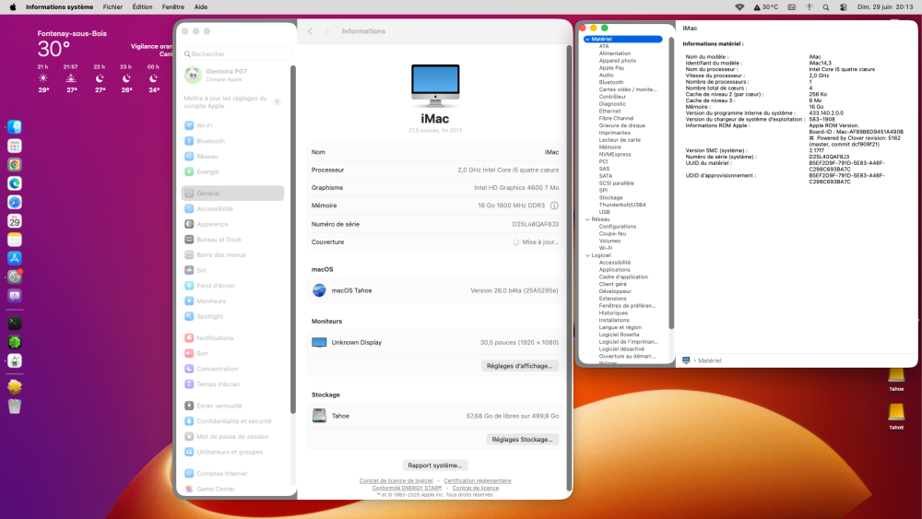Open Control Center in the menu bar
This screenshot has height=519, width=922.
(x=844, y=7)
